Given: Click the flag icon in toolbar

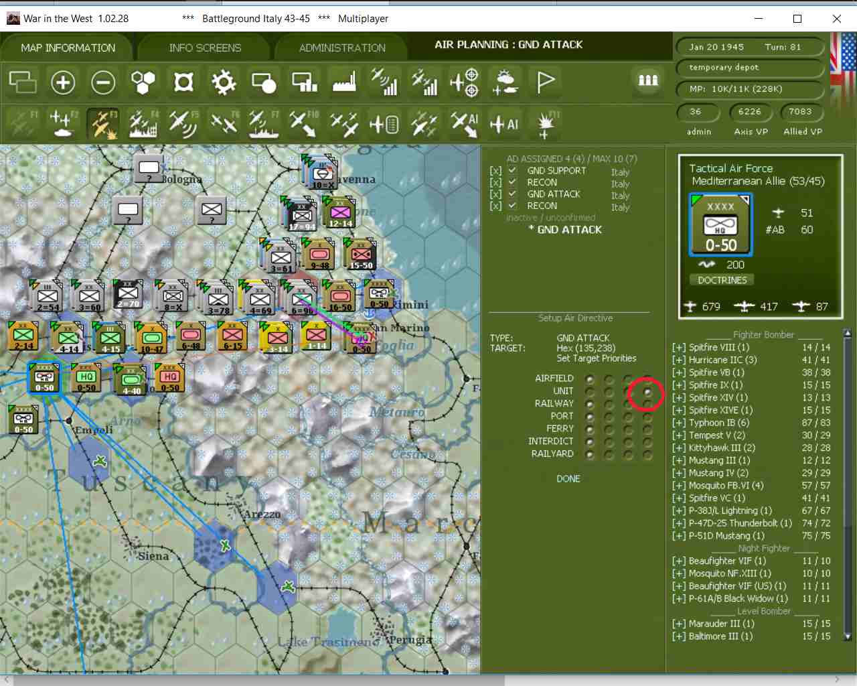Looking at the screenshot, I should point(546,82).
